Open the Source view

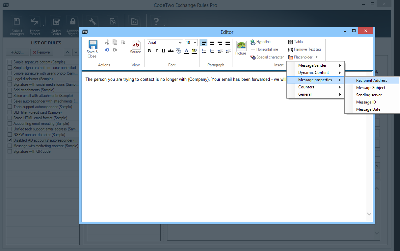[x=135, y=47]
